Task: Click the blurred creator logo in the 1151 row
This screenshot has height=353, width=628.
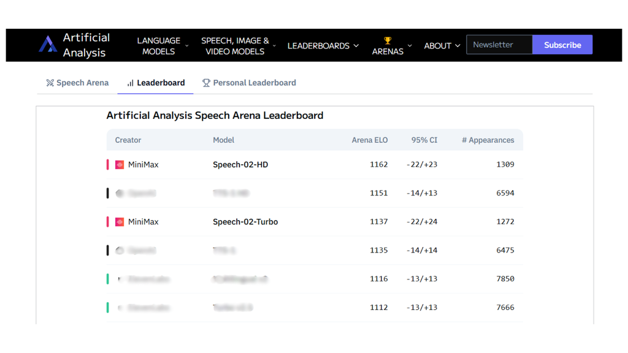Action: point(120,193)
